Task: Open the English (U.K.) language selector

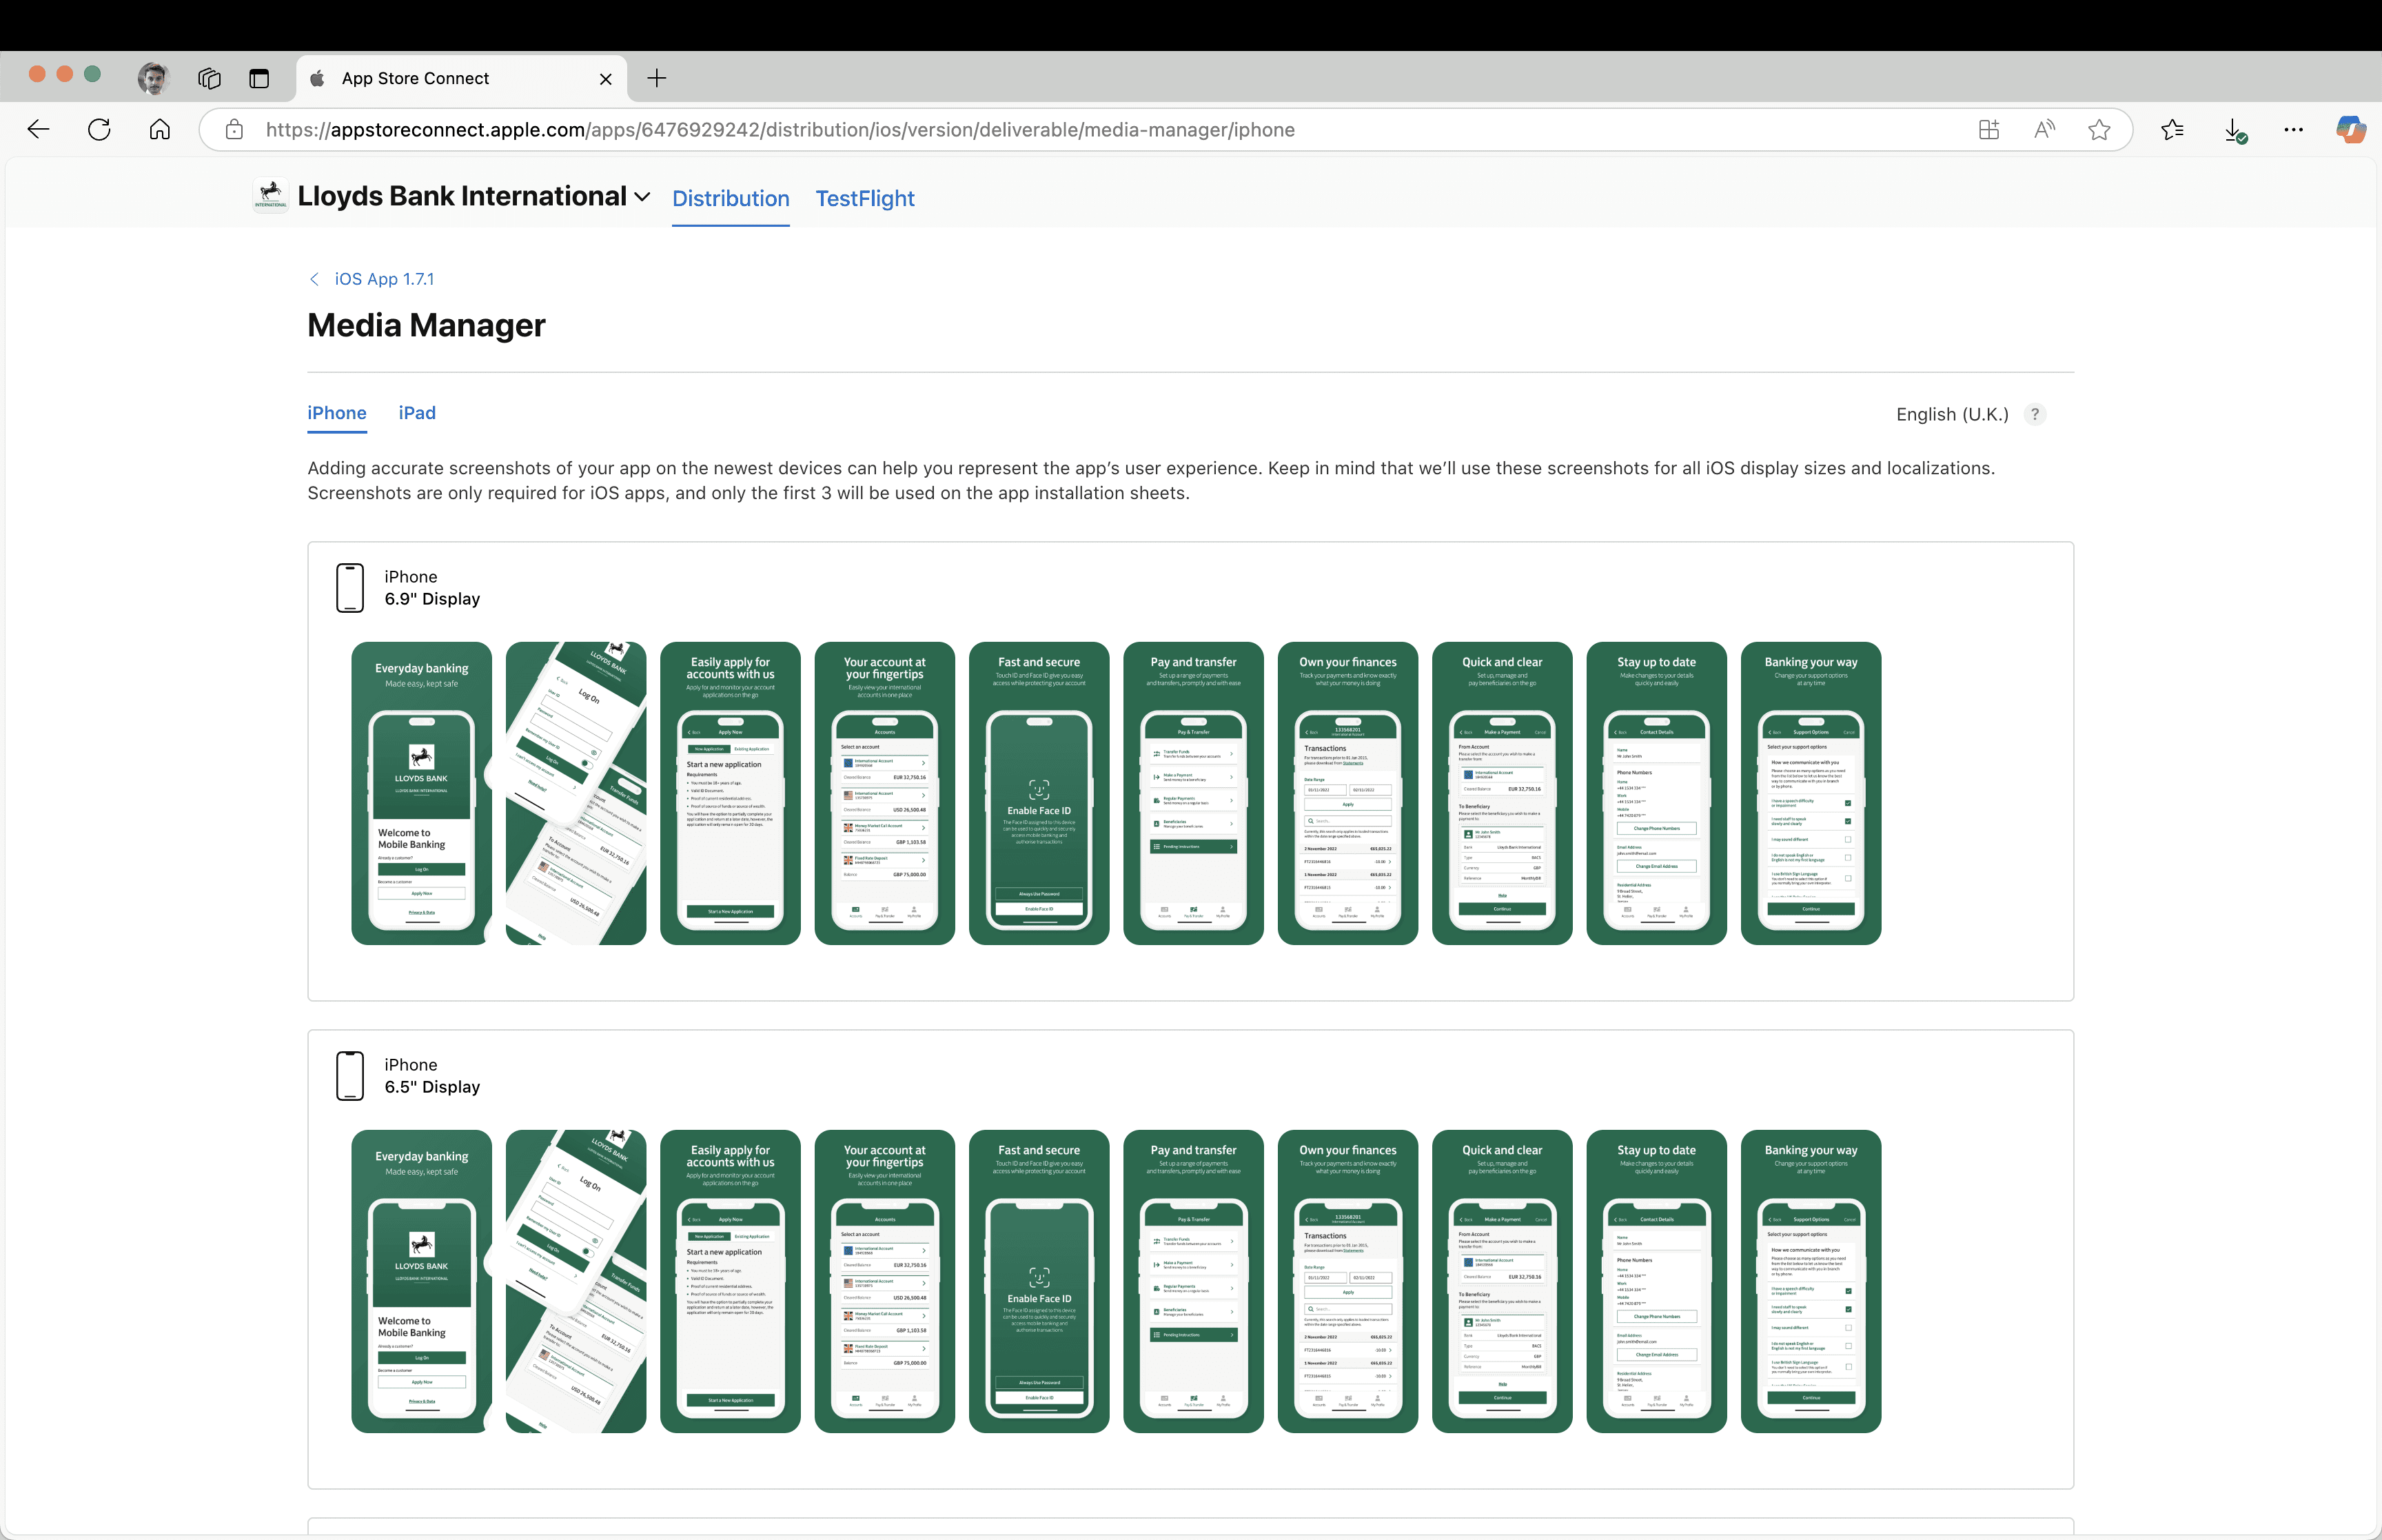Action: click(x=1951, y=414)
